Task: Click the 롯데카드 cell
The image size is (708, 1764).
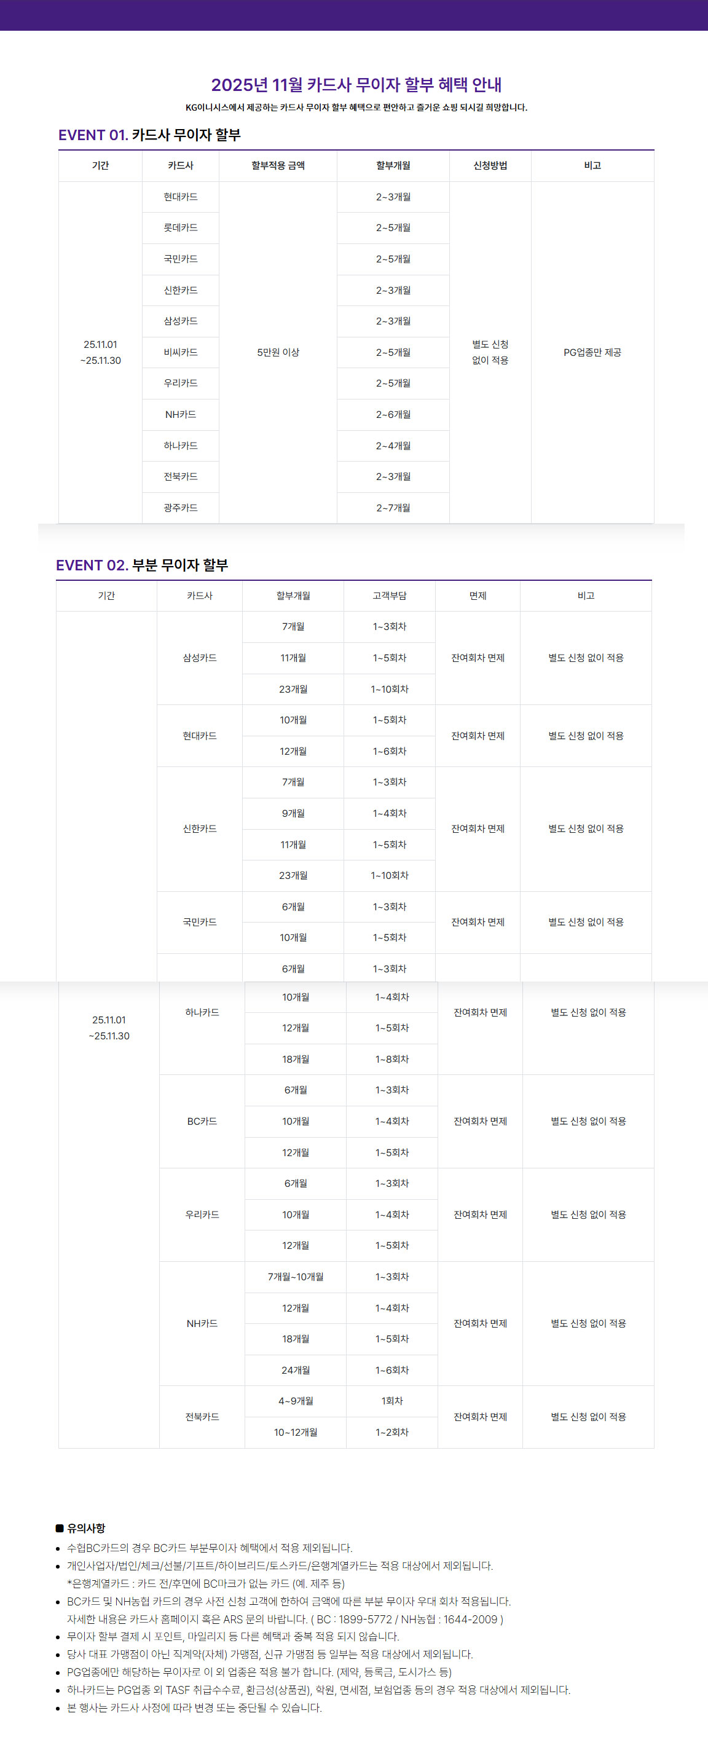Action: click(181, 228)
